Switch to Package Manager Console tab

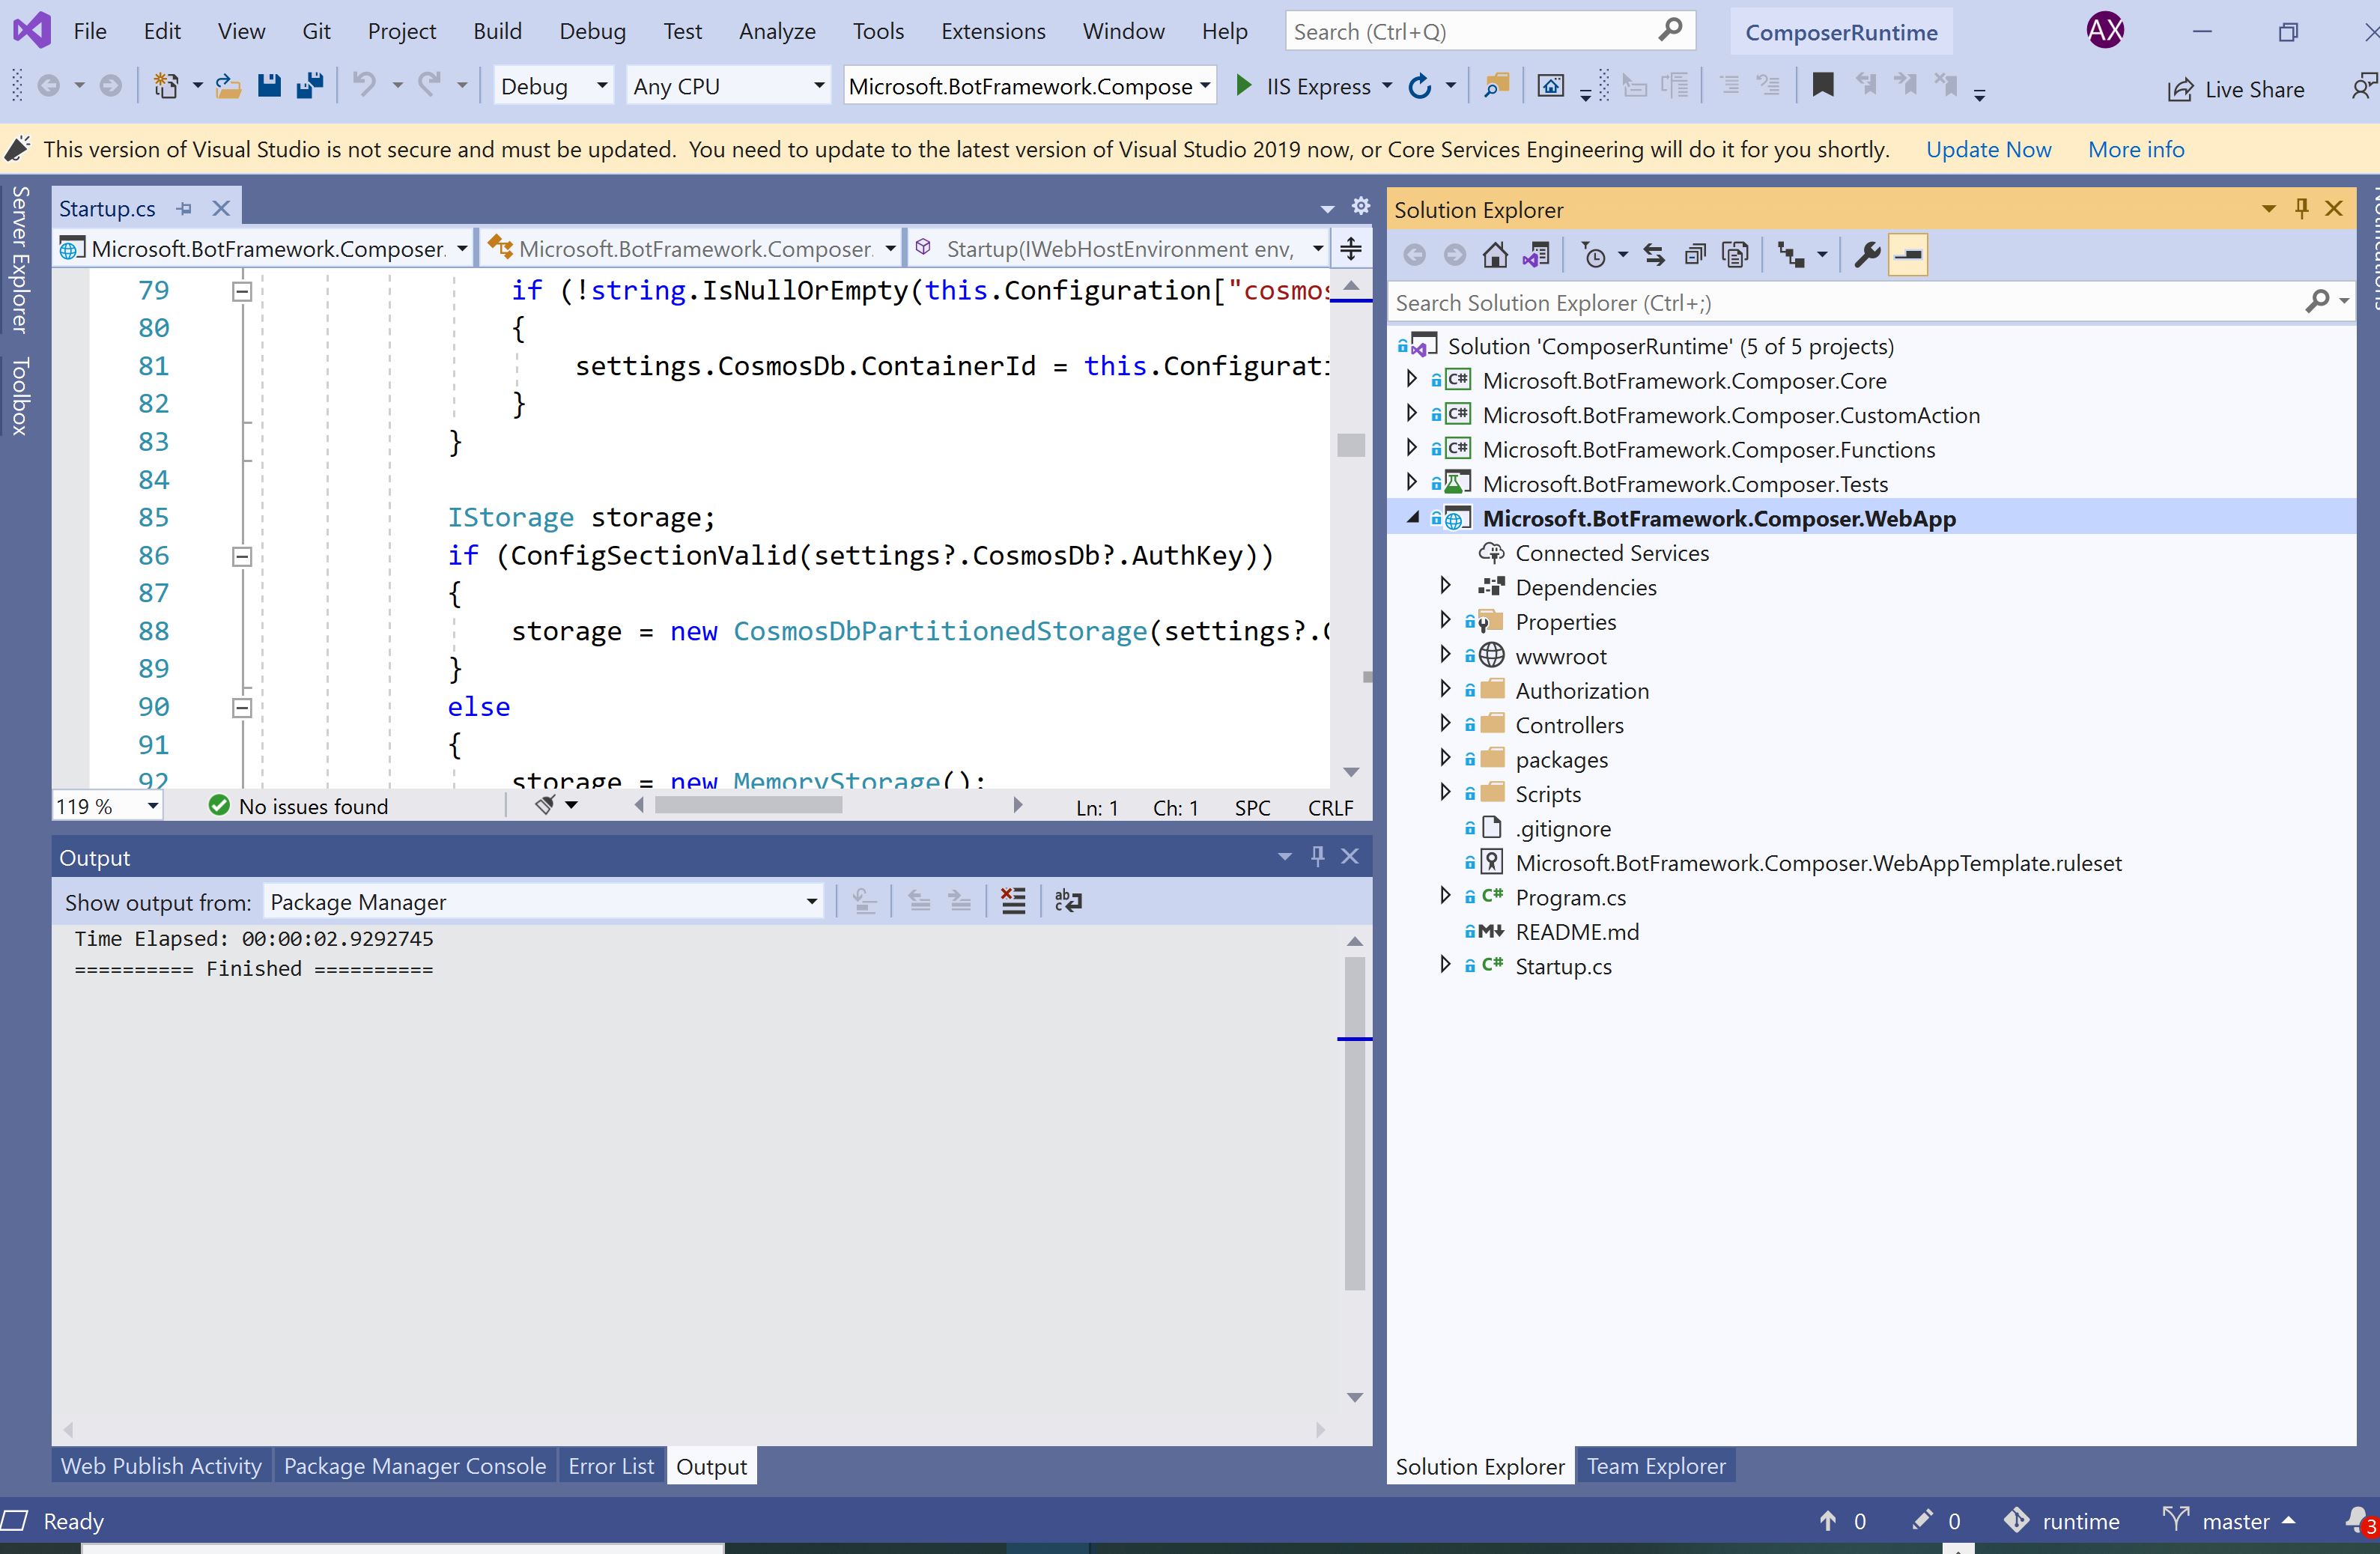pos(414,1466)
